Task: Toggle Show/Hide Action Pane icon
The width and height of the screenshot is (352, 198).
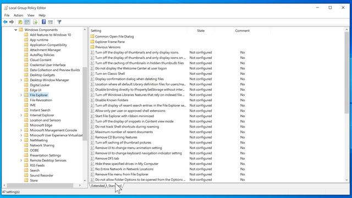Action: pyautogui.click(x=51, y=22)
